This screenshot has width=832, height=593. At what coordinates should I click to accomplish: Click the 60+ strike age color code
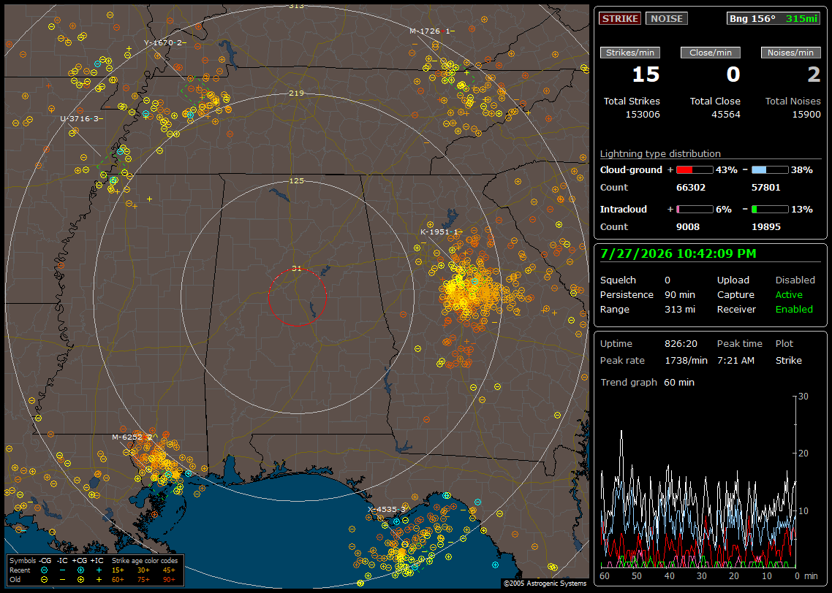[x=118, y=580]
